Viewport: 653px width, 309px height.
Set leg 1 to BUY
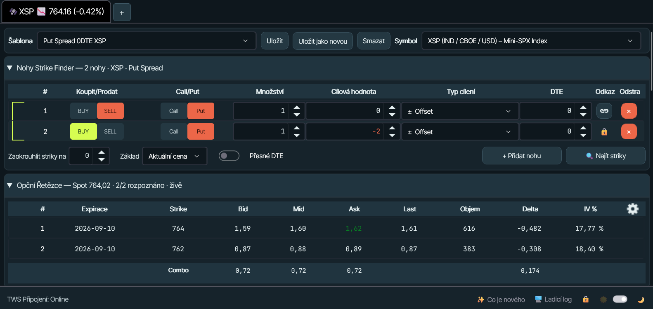click(x=83, y=111)
